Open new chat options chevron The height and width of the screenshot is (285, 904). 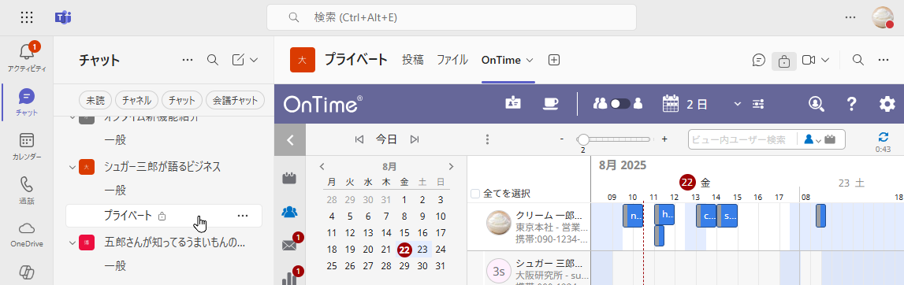click(x=254, y=60)
